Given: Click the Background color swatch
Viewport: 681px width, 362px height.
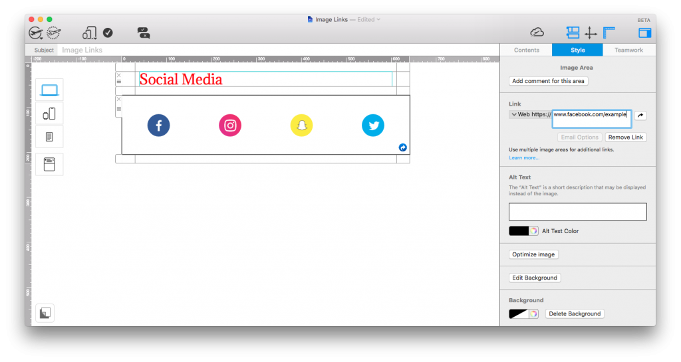Looking at the screenshot, I should (x=519, y=314).
